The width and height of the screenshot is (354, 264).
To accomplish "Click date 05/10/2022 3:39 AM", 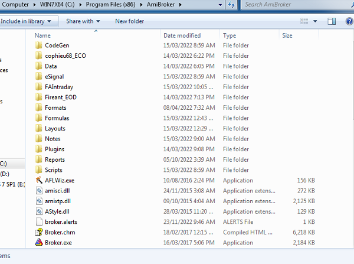I will (x=189, y=160).
